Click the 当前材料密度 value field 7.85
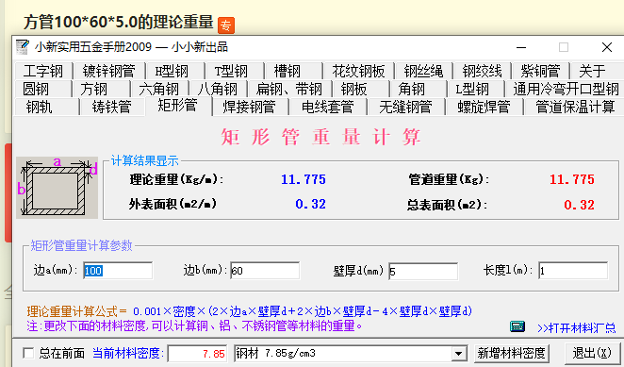This screenshot has height=367, width=624. point(197,354)
